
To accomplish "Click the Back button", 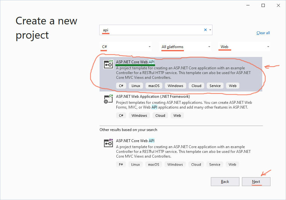I will [225, 182].
